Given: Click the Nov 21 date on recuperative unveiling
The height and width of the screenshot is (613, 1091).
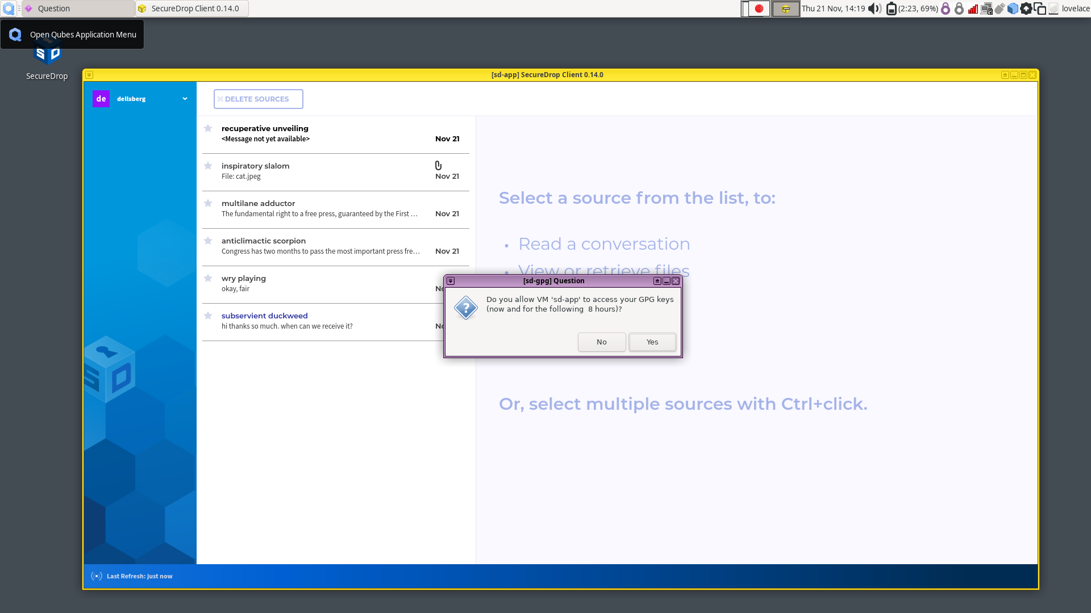Looking at the screenshot, I should 447,139.
